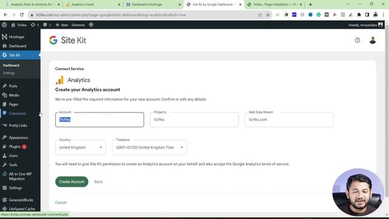Reload the current page
Screen dimensions: 389x219
[22, 15]
